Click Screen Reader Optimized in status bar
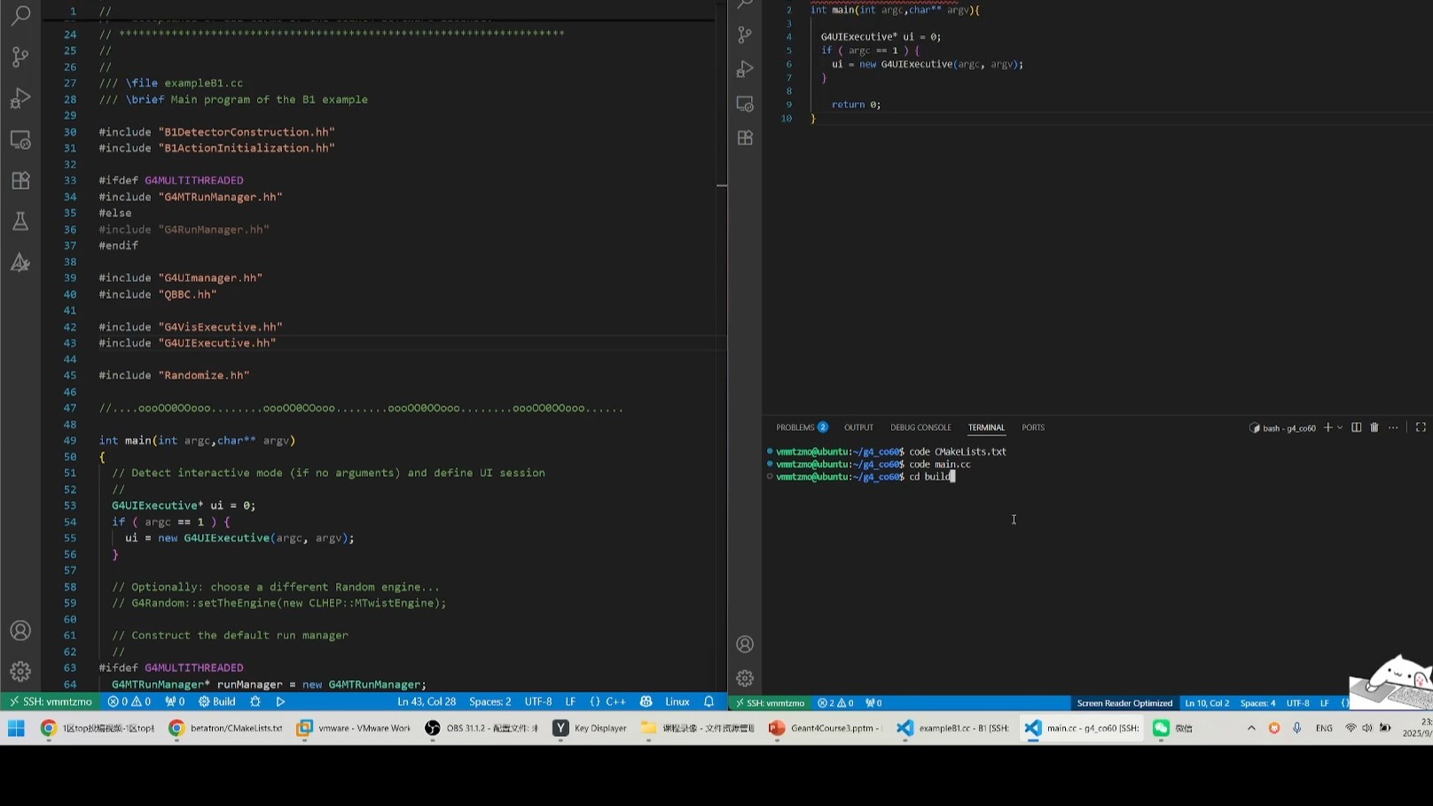The image size is (1433, 806). (x=1124, y=703)
